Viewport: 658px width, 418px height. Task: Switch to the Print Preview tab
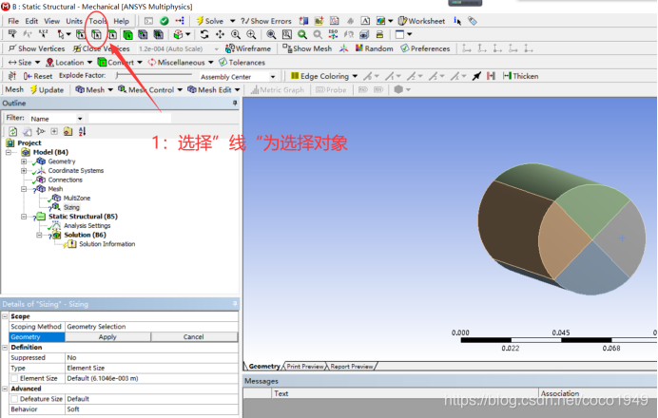(x=305, y=366)
